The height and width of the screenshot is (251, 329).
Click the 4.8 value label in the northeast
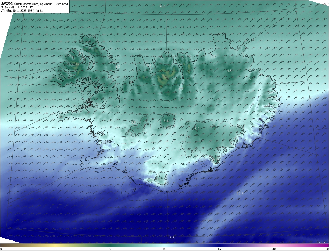coord(229,71)
